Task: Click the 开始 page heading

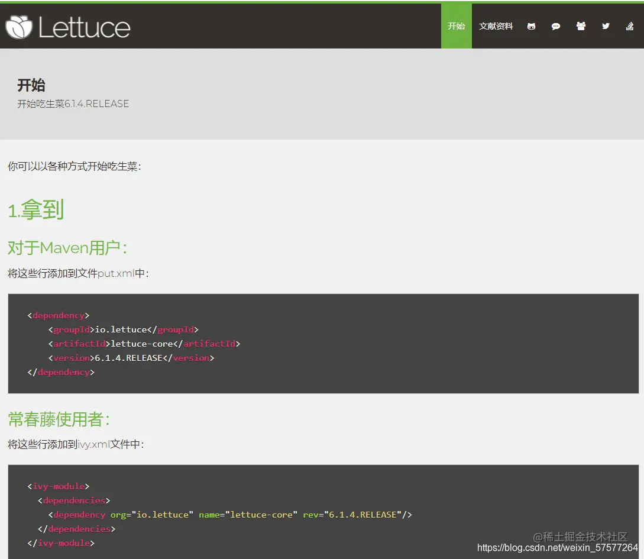Action: tap(31, 85)
